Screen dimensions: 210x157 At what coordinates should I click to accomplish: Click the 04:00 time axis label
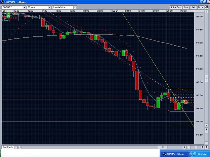(x=142, y=11)
